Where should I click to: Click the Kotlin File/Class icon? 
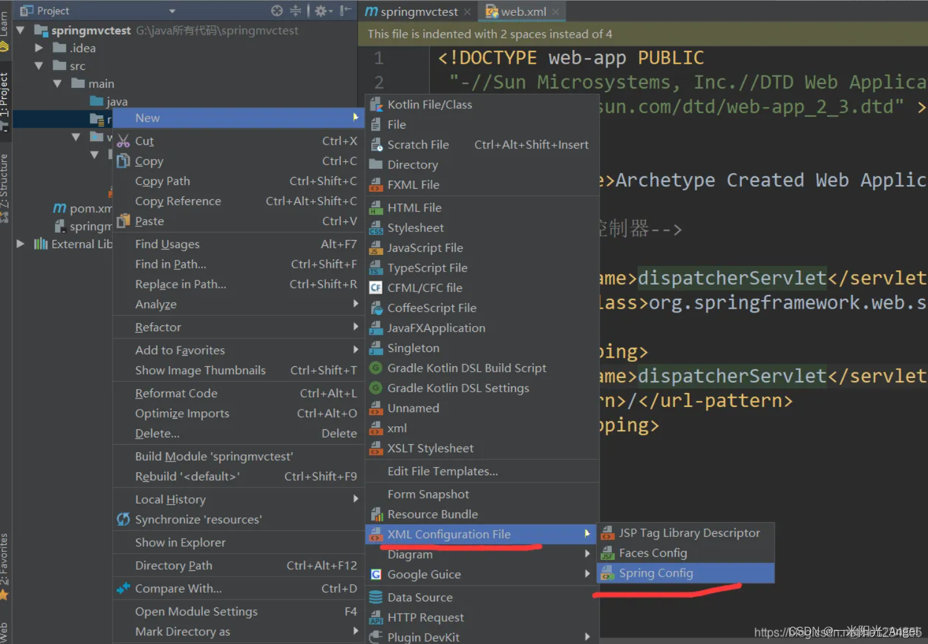tap(376, 105)
